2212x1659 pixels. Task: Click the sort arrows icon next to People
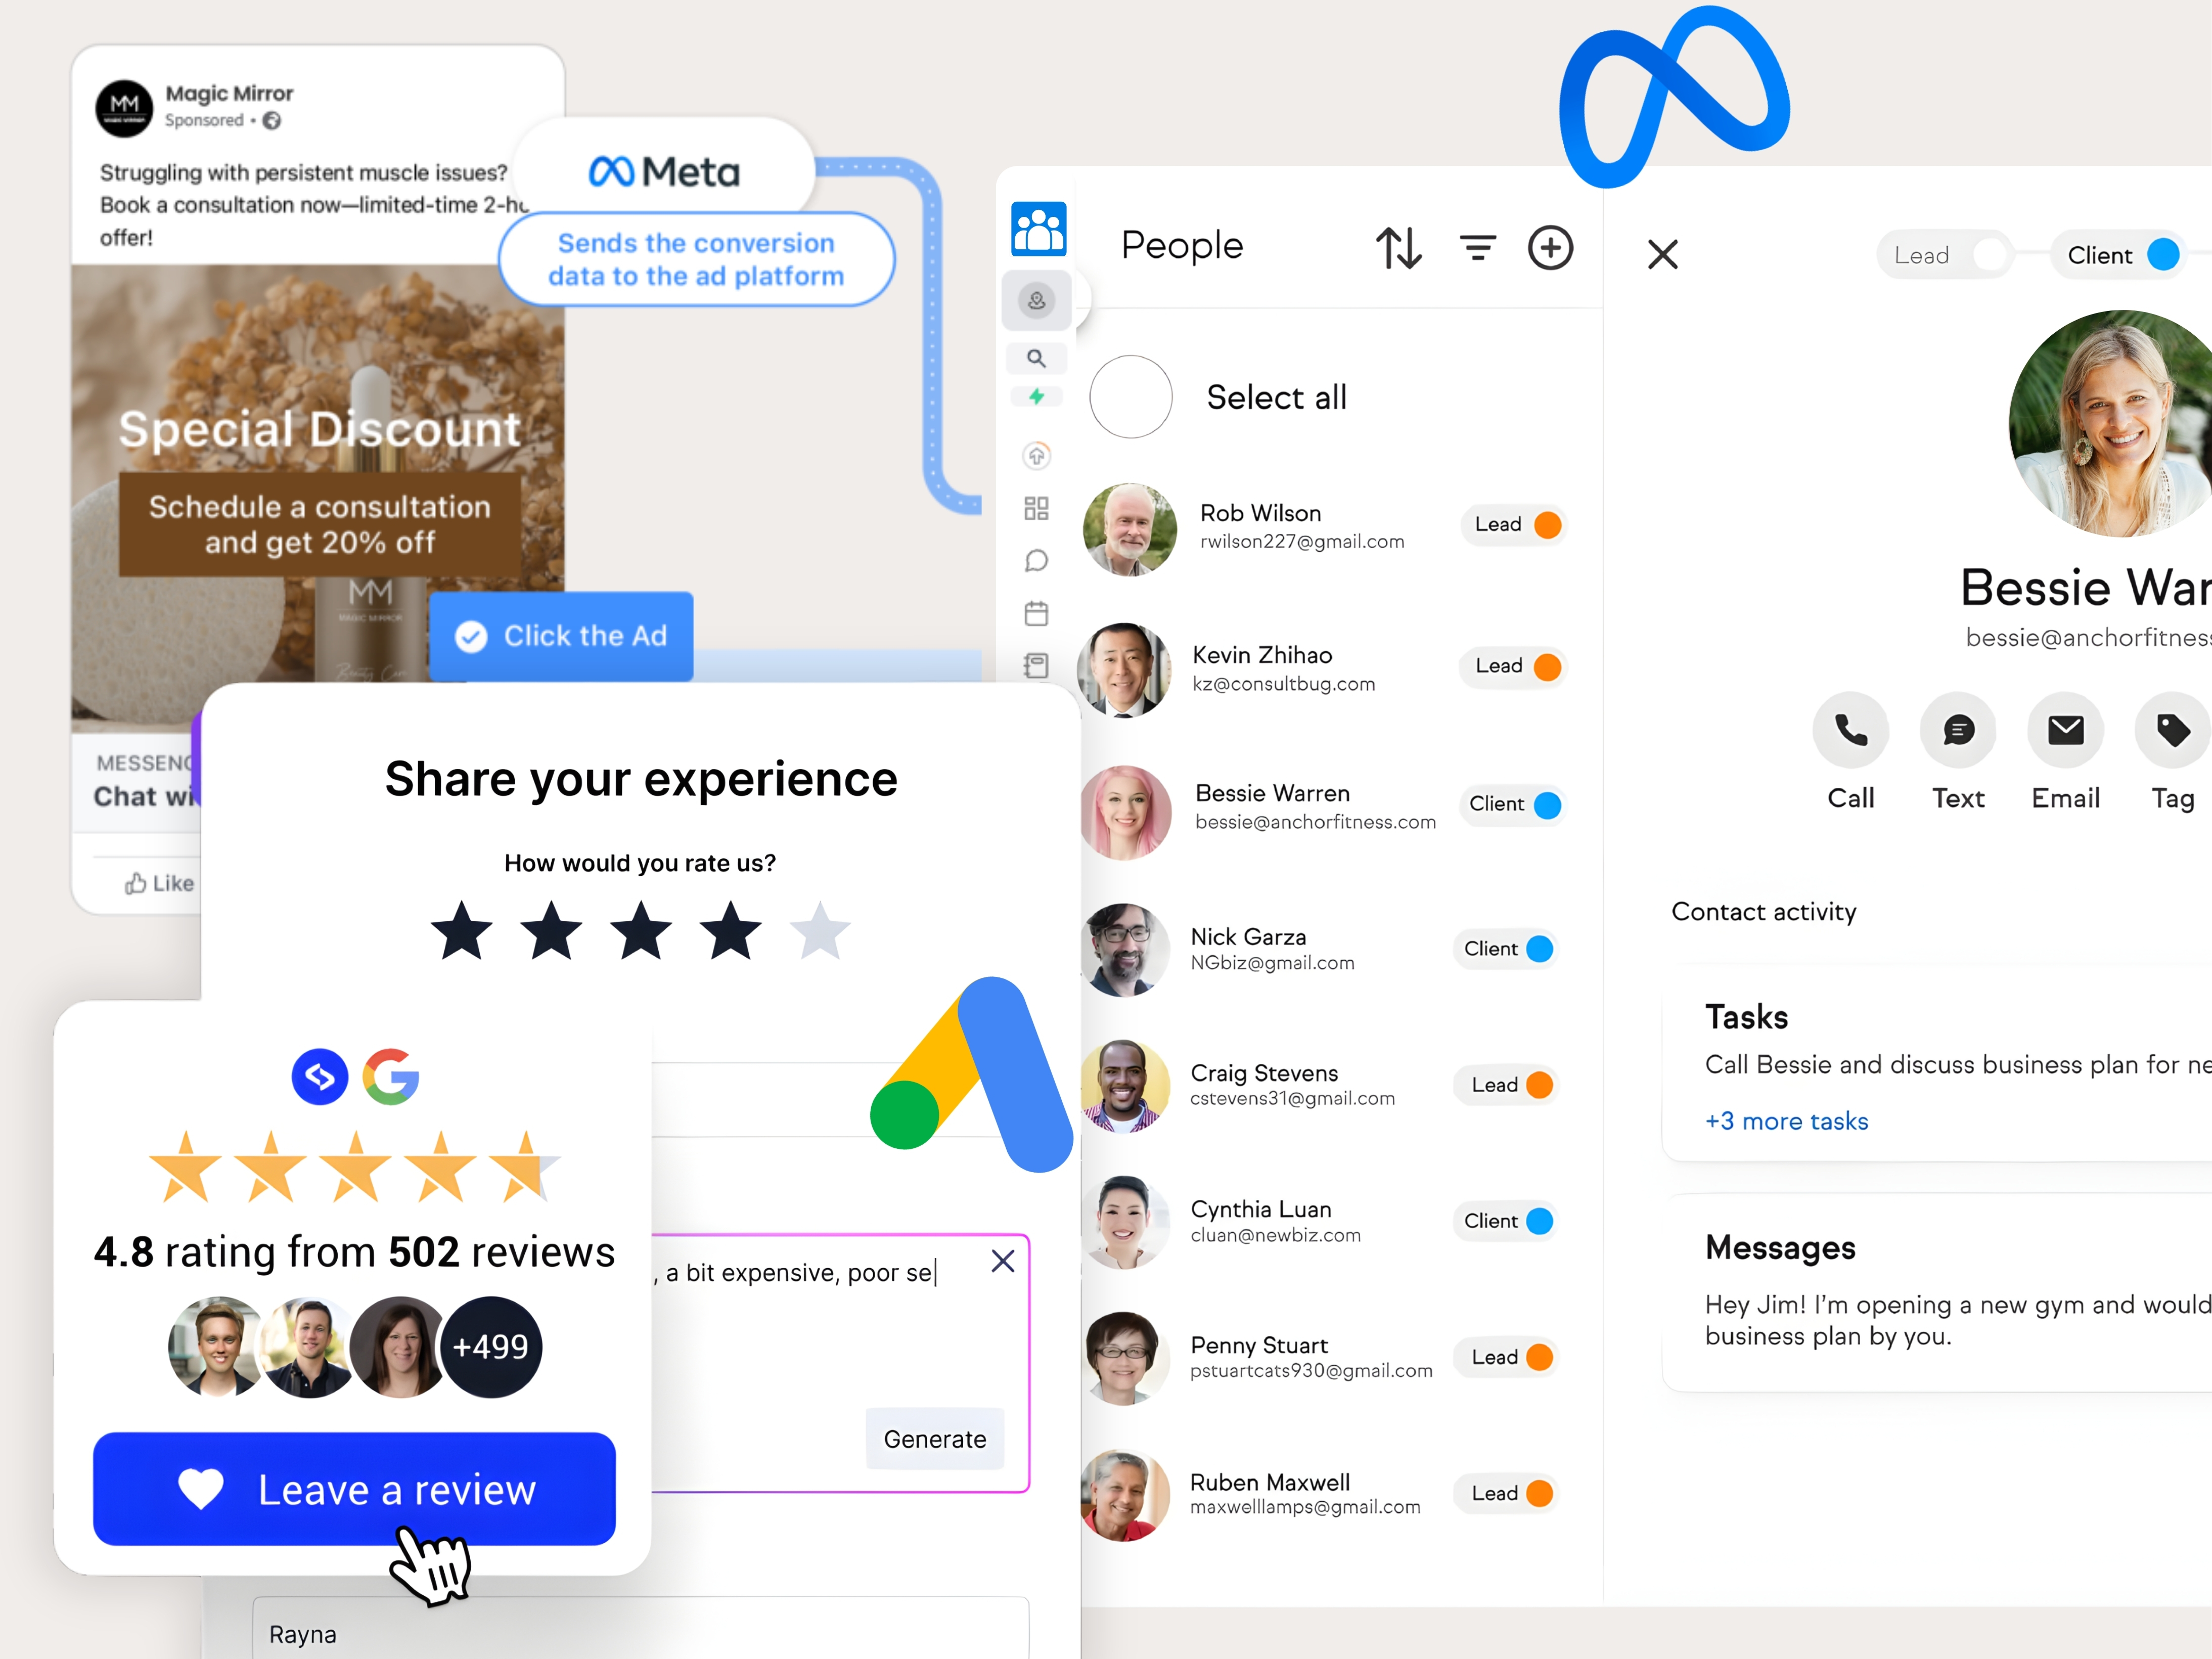[1398, 248]
